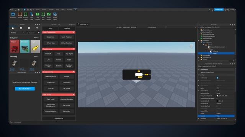
Task: Insert an Image Button element
Action: tap(49, 16)
